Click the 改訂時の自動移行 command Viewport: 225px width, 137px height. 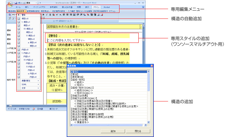(101, 11)
